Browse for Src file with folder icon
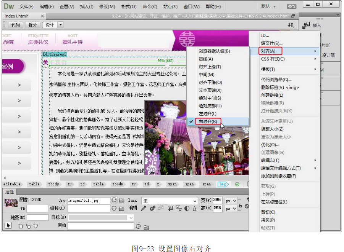 (121, 200)
